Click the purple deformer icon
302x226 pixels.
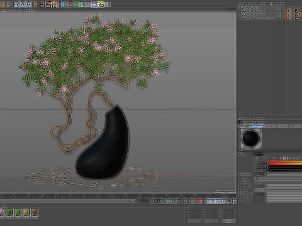pos(88,4)
